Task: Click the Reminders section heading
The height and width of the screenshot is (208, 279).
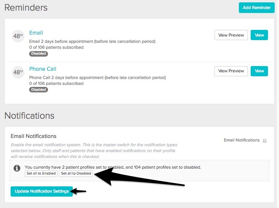Action: point(26,7)
